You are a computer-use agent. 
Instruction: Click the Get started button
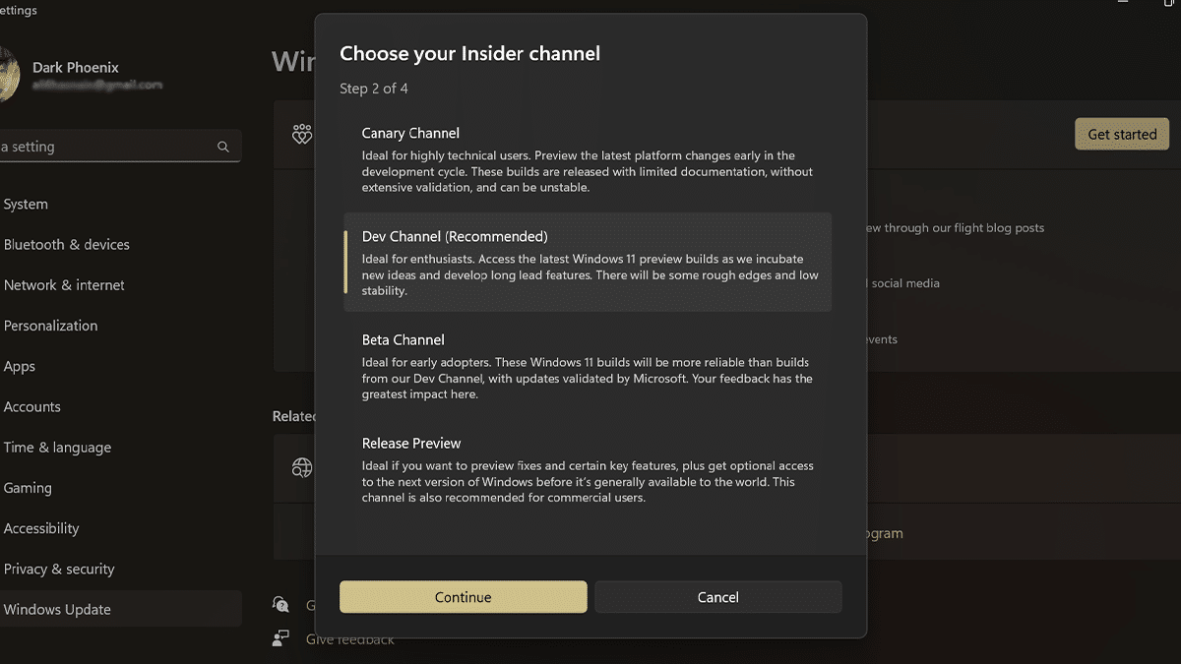(1121, 135)
